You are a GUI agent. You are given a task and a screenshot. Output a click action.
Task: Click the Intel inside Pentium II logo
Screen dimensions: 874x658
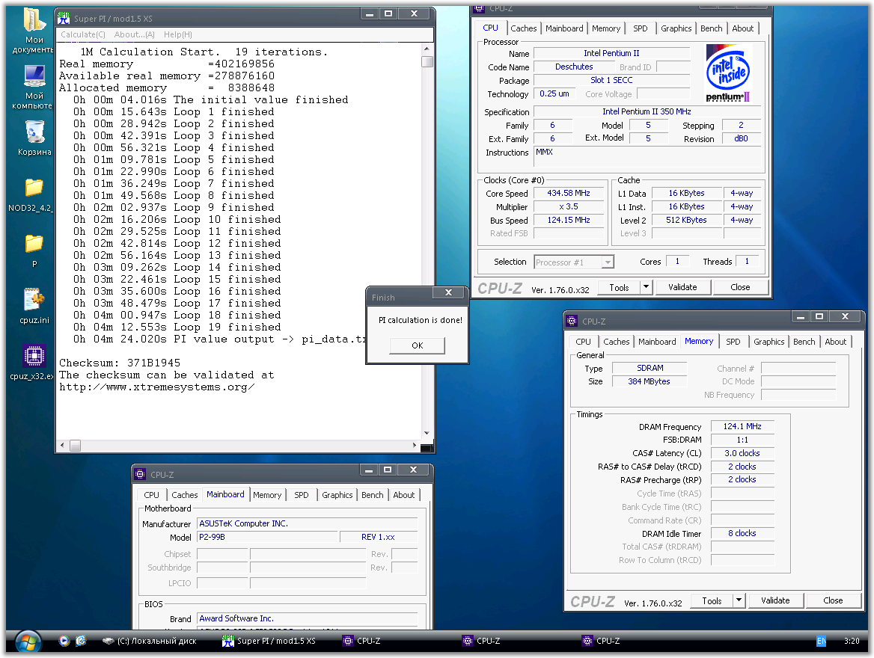[728, 73]
